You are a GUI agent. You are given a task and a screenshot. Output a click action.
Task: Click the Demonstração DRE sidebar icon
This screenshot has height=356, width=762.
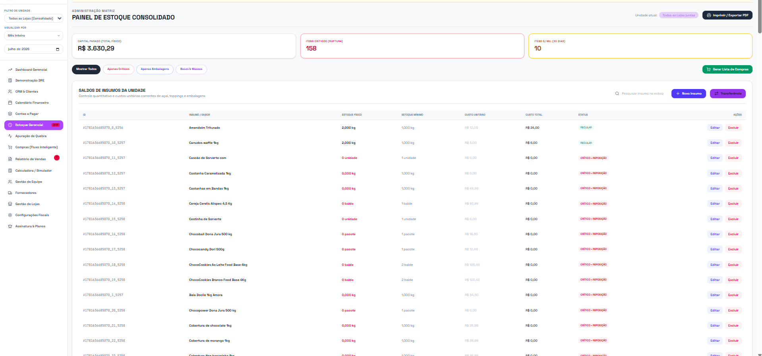coord(10,80)
